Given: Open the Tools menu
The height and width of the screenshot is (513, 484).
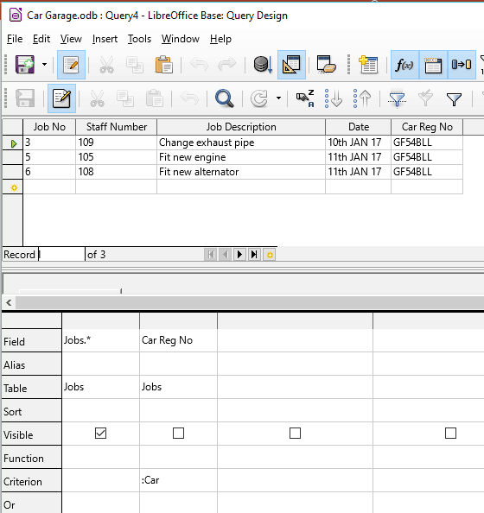Looking at the screenshot, I should 139,39.
